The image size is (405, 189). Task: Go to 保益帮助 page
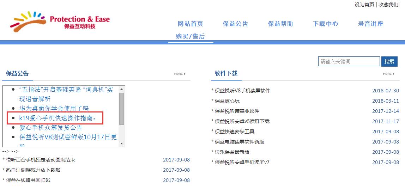[280, 24]
